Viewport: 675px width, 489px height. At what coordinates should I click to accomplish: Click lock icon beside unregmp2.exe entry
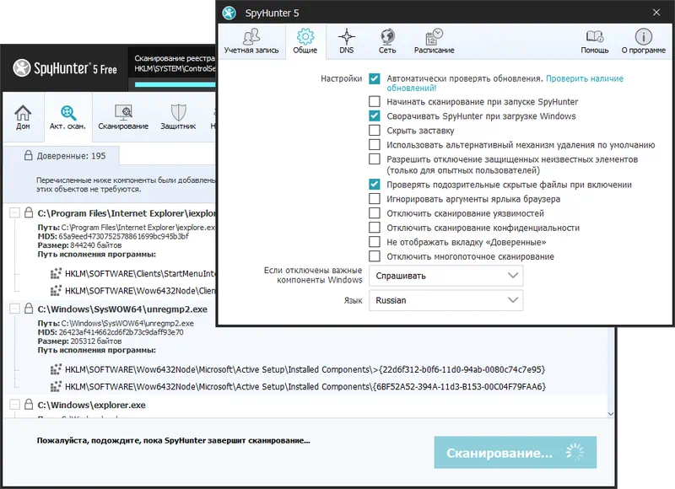click(x=29, y=309)
